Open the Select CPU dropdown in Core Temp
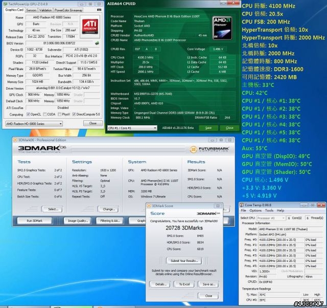 coord(271,218)
